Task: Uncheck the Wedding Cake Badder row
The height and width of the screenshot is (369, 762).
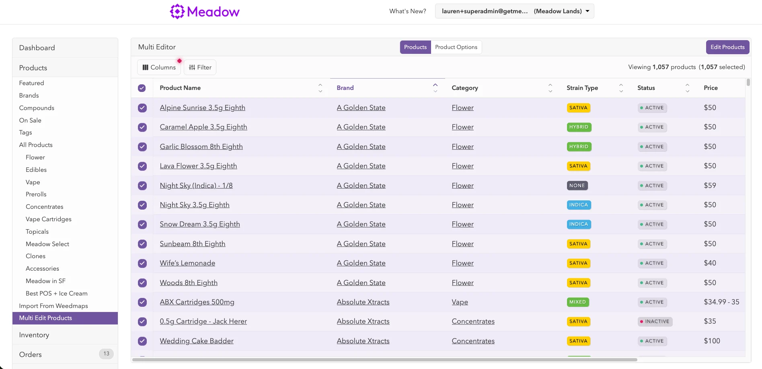Action: point(142,341)
